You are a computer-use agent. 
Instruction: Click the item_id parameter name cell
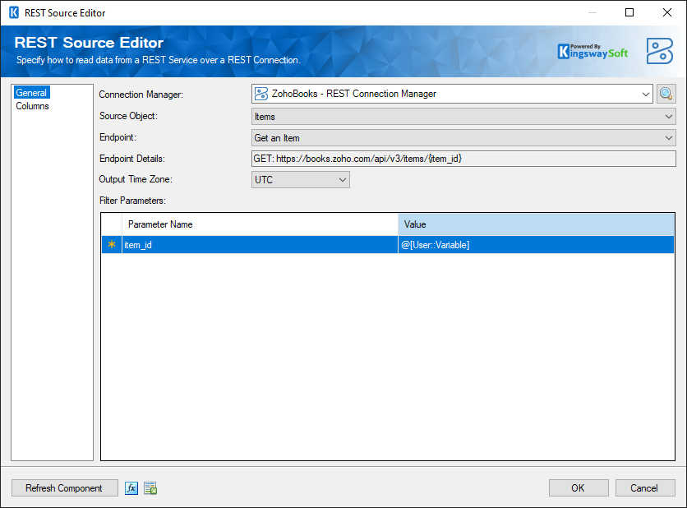260,245
